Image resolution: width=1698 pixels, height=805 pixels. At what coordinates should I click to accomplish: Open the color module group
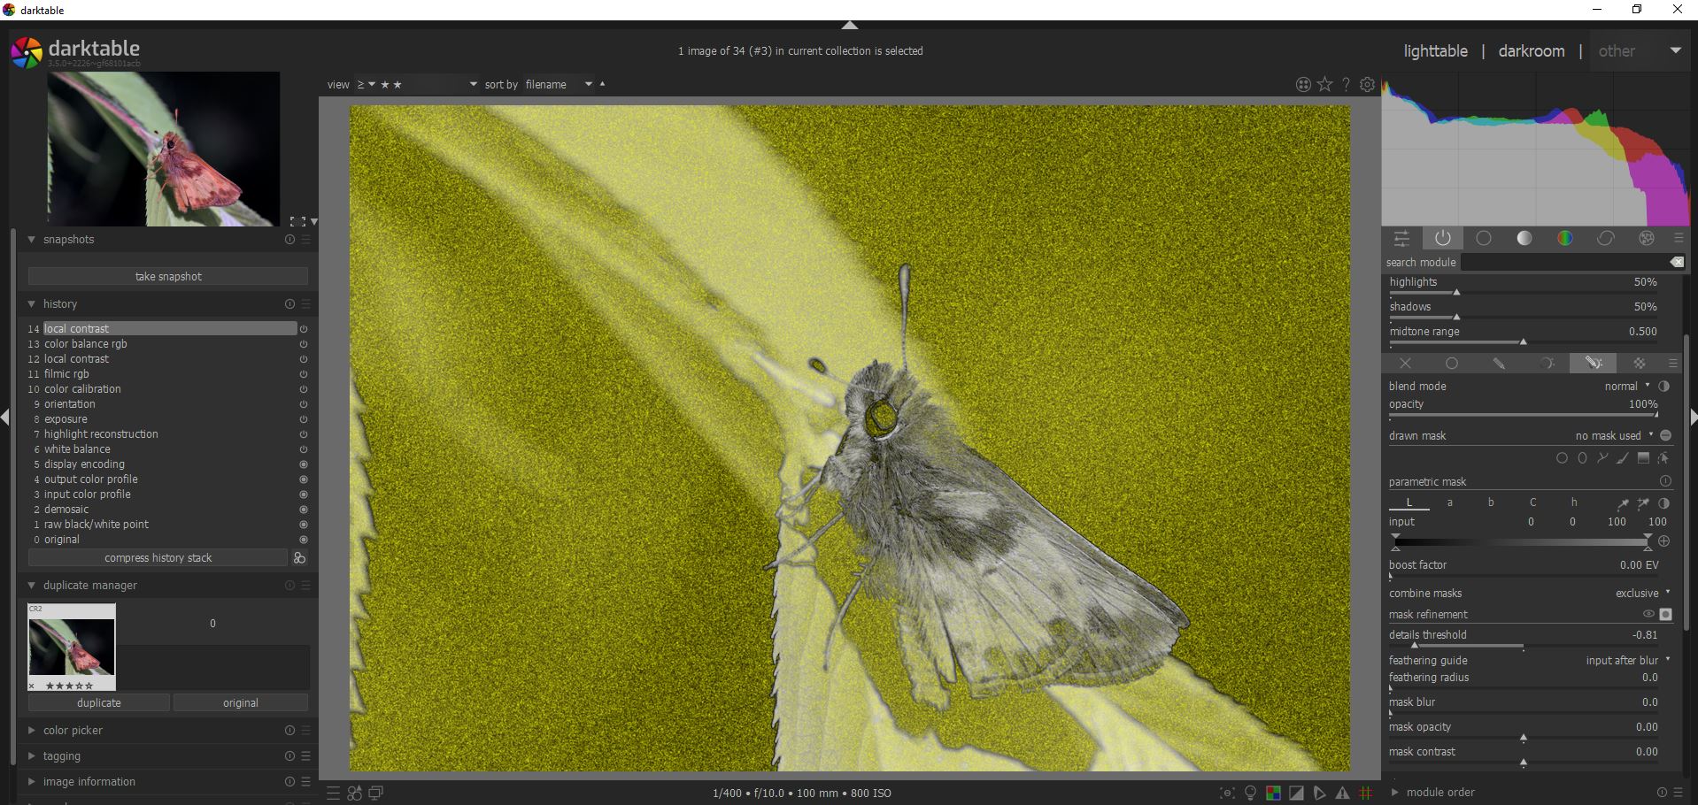click(x=1565, y=238)
